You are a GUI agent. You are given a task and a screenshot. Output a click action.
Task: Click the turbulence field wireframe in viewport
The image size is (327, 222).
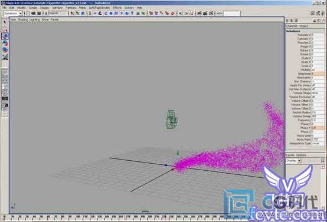click(172, 120)
